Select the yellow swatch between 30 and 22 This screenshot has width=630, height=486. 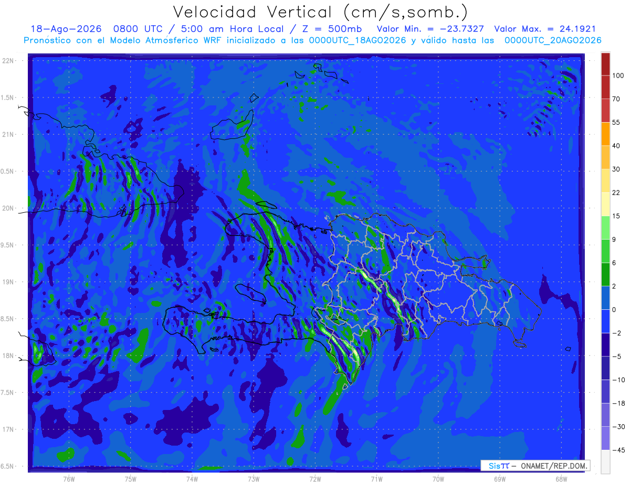pos(605,180)
